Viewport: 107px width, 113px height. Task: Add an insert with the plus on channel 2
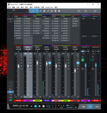click(x=32, y=16)
